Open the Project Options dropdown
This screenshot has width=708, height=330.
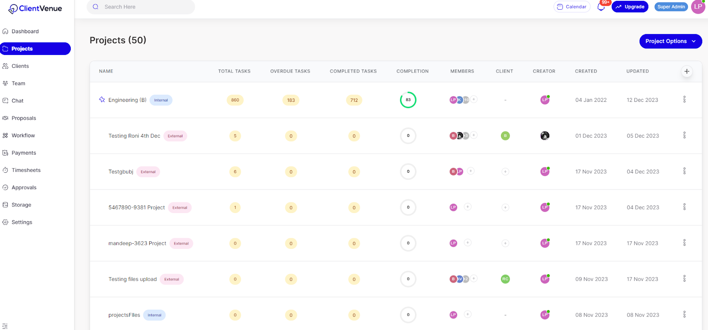tap(670, 41)
